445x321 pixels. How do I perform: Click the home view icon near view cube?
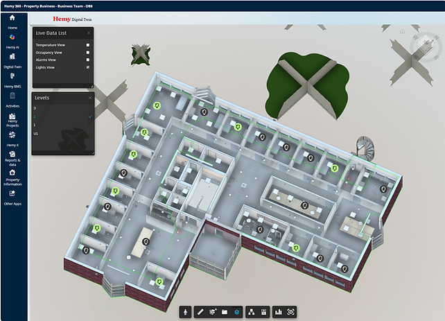[403, 31]
